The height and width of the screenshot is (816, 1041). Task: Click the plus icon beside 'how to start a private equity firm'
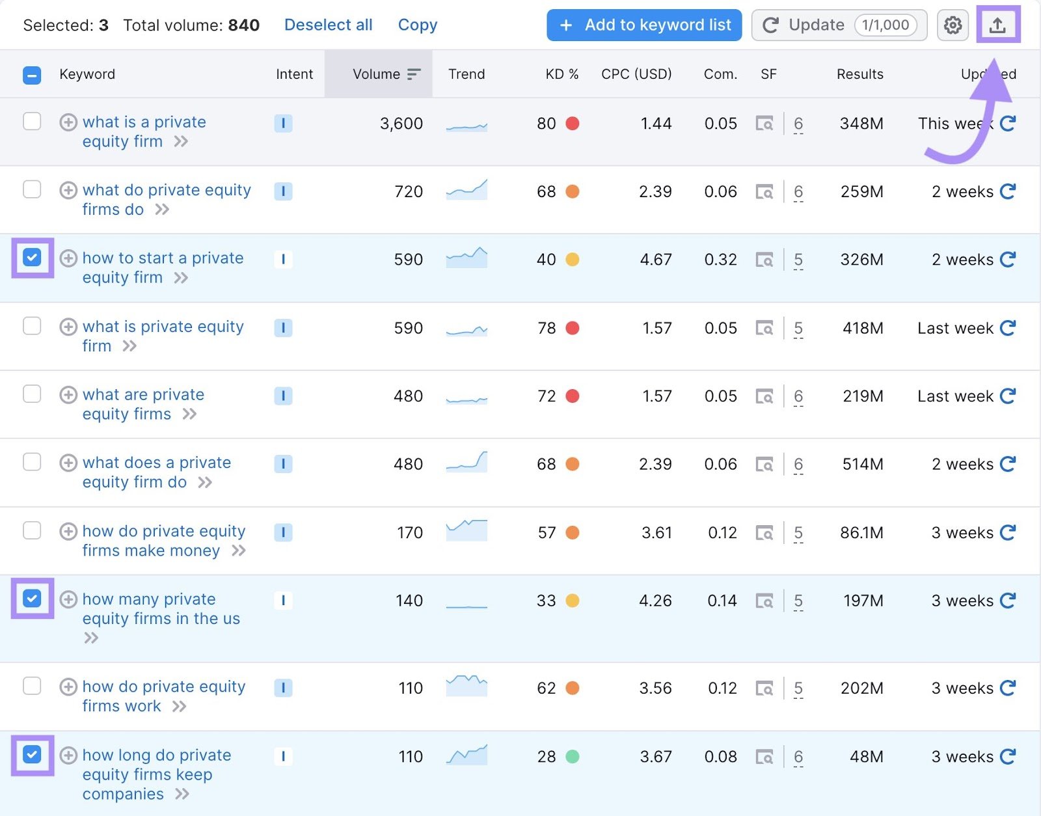tap(68, 259)
